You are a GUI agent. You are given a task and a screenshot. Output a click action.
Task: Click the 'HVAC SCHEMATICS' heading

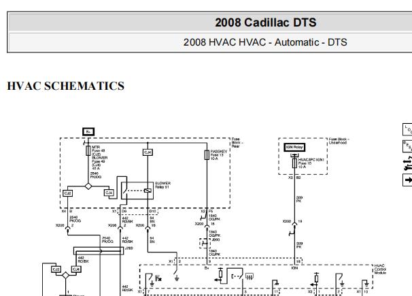66,86
